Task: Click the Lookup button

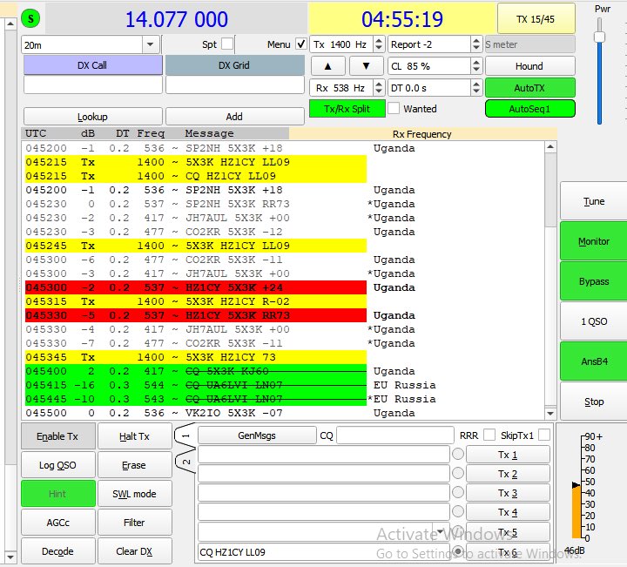Action: [x=93, y=117]
